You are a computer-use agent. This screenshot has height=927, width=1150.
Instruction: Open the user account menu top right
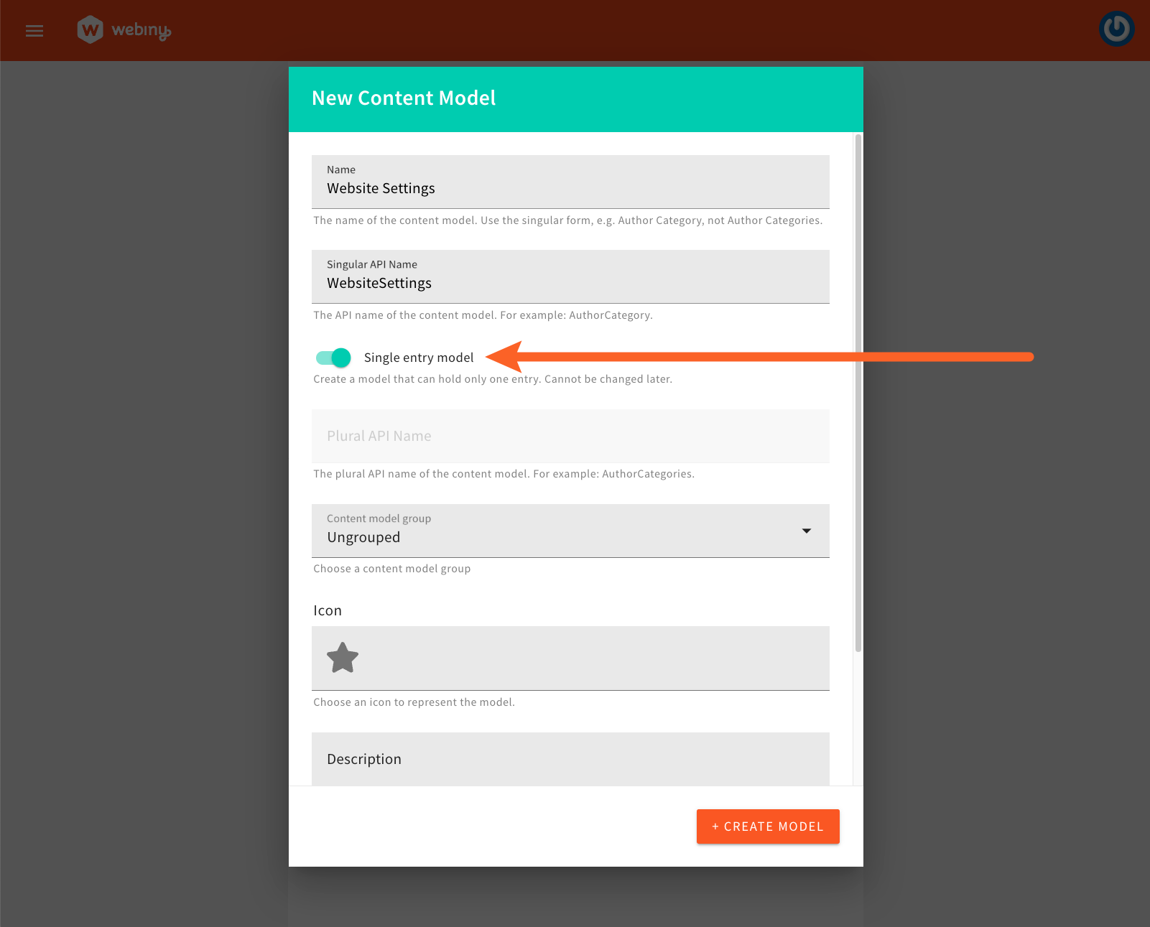coord(1116,29)
